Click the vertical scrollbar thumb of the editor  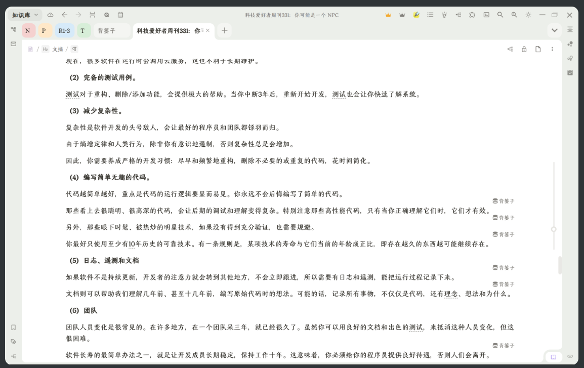click(560, 265)
